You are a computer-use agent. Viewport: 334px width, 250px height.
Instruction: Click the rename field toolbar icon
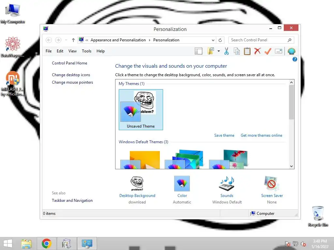279,51
